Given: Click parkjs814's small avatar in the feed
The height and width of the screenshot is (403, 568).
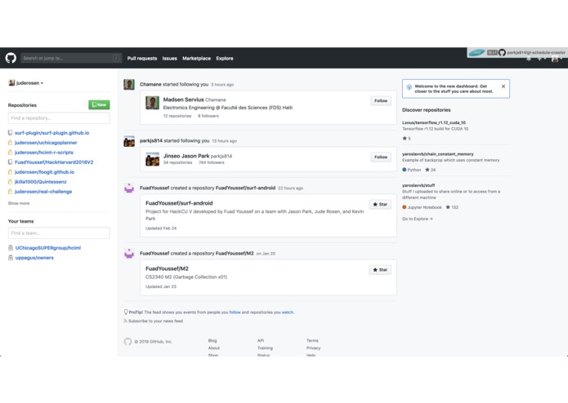Looking at the screenshot, I should [x=129, y=141].
